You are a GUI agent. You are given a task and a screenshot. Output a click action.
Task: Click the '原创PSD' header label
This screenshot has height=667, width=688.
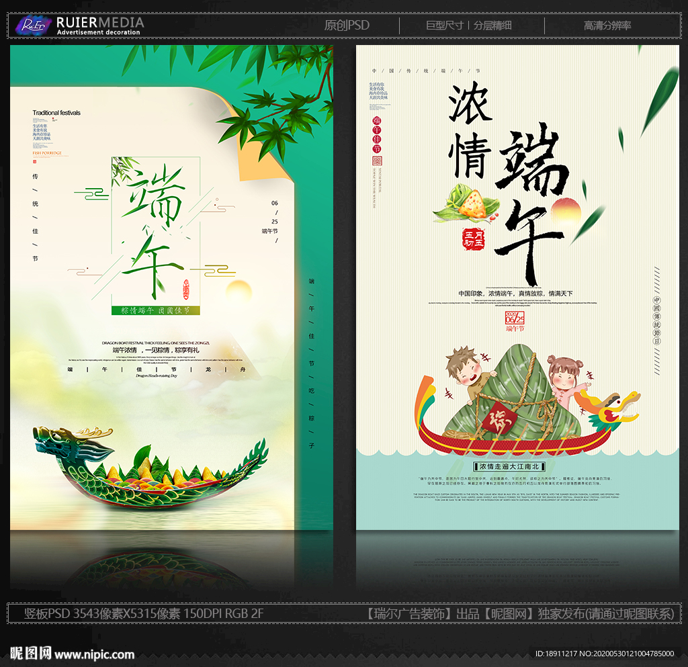[347, 26]
